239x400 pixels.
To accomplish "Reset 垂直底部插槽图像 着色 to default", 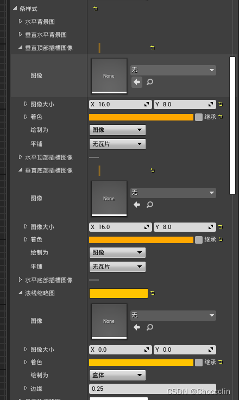I will tap(221, 239).
